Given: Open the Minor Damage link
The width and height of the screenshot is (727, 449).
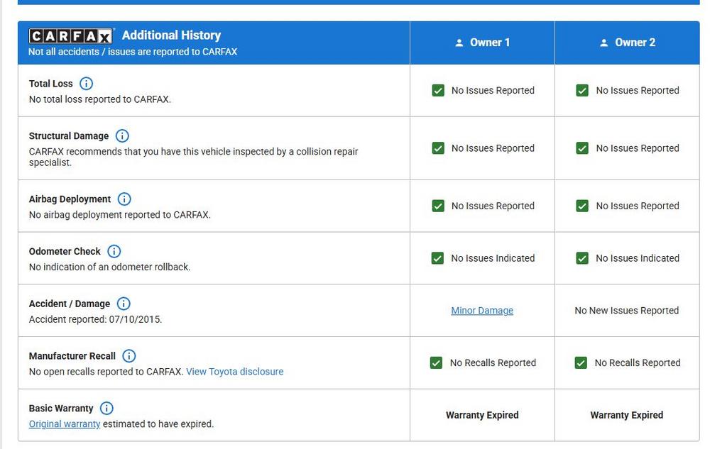Looking at the screenshot, I should tap(482, 311).
